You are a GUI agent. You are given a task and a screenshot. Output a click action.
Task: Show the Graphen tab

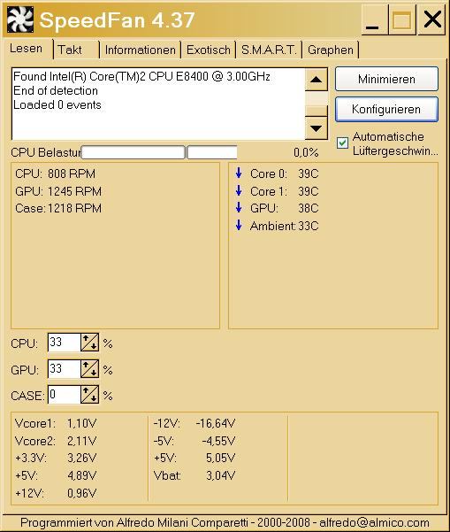(331, 50)
